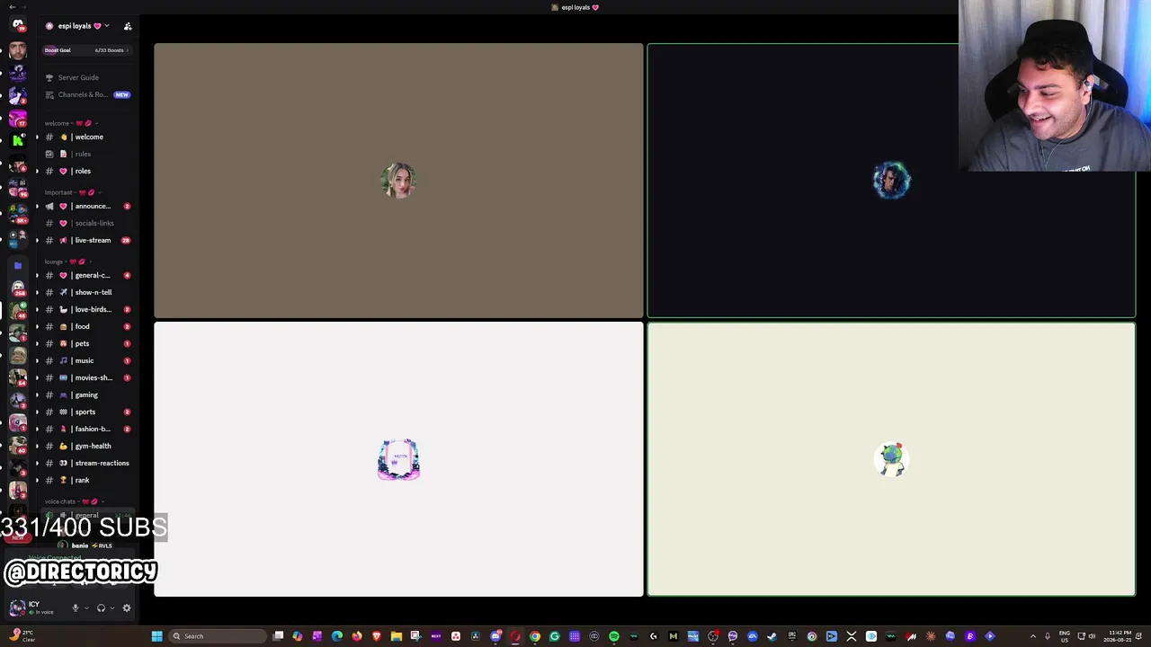Screen dimensions: 1151x647
Task: Mute the microphone in the user panel
Action: [x=76, y=608]
